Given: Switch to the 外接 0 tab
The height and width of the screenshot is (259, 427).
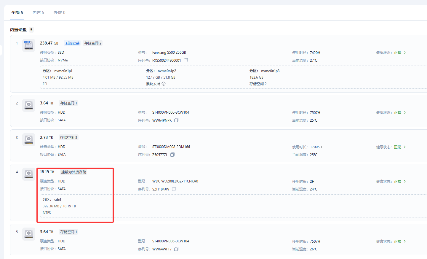Looking at the screenshot, I should [59, 12].
